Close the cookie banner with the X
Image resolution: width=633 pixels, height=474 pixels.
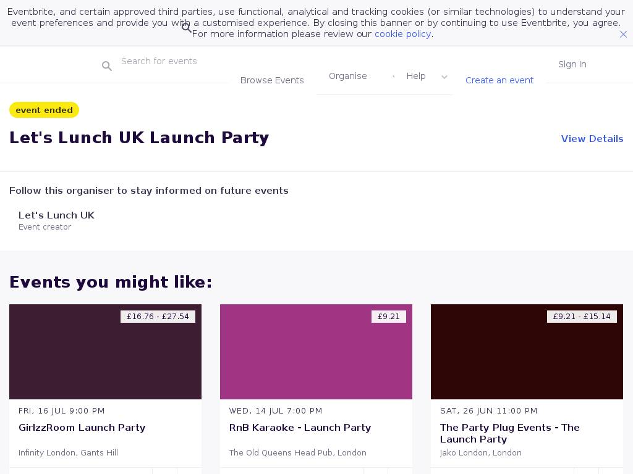click(x=623, y=35)
